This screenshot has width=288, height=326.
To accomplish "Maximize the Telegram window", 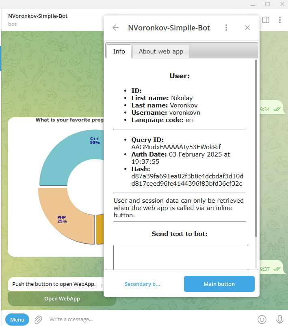I will 268,4.
